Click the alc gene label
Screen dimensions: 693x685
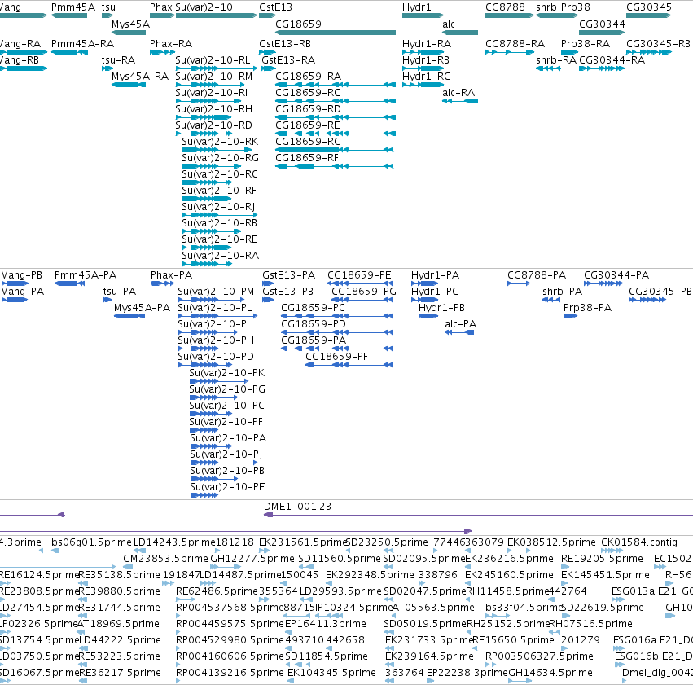pyautogui.click(x=449, y=24)
